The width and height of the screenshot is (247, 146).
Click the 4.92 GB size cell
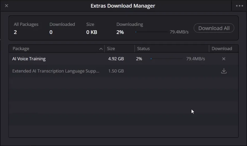[x=116, y=59]
